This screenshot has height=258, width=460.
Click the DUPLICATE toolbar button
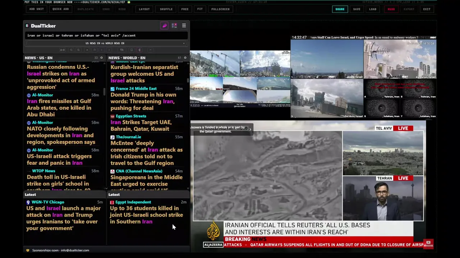[86, 9]
